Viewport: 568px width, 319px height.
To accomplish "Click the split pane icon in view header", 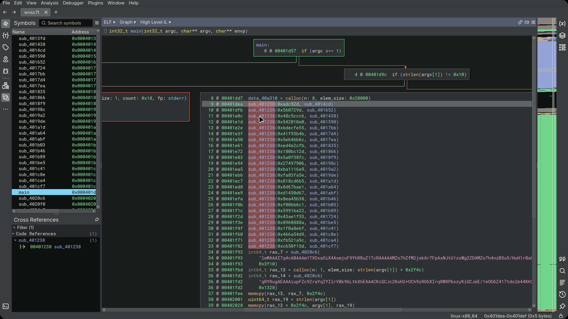I will (527, 22).
